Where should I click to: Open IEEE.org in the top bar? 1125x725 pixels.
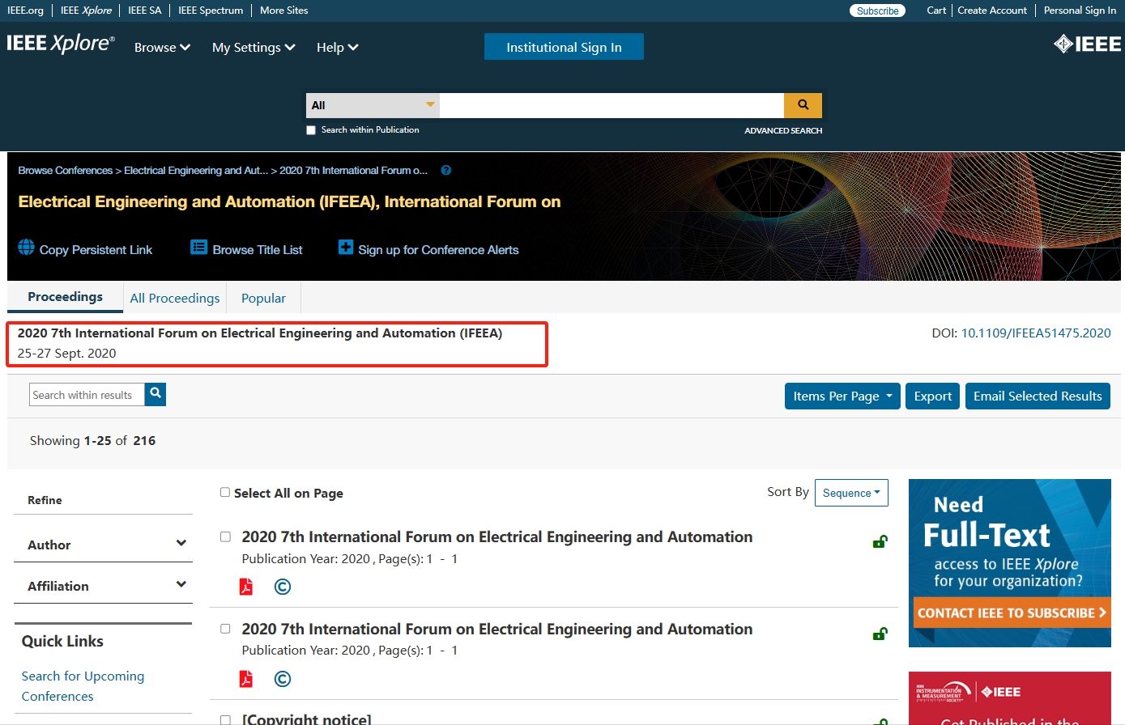25,11
